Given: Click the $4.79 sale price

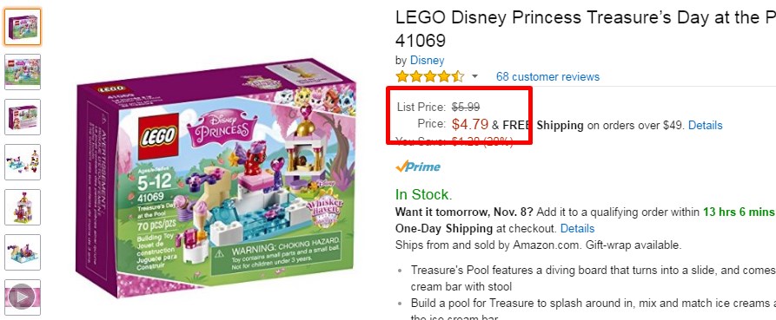Looking at the screenshot, I should pyautogui.click(x=470, y=124).
